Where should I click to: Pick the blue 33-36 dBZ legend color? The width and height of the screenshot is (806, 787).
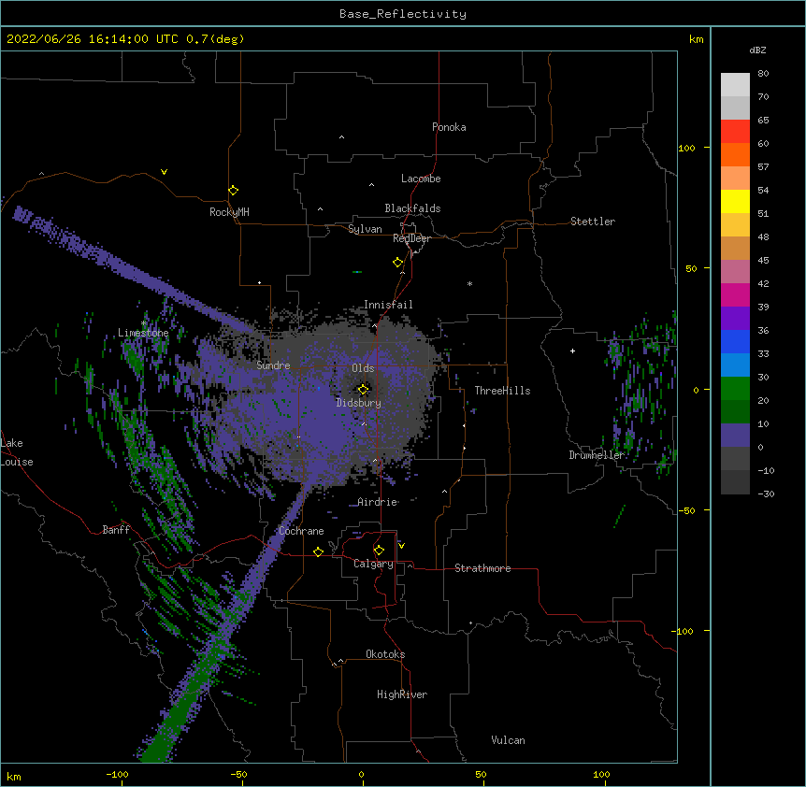point(735,341)
